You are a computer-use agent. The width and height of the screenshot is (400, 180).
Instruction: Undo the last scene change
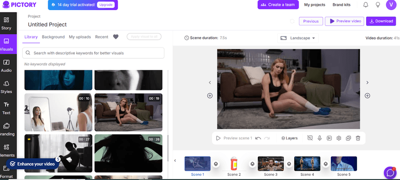(x=258, y=138)
